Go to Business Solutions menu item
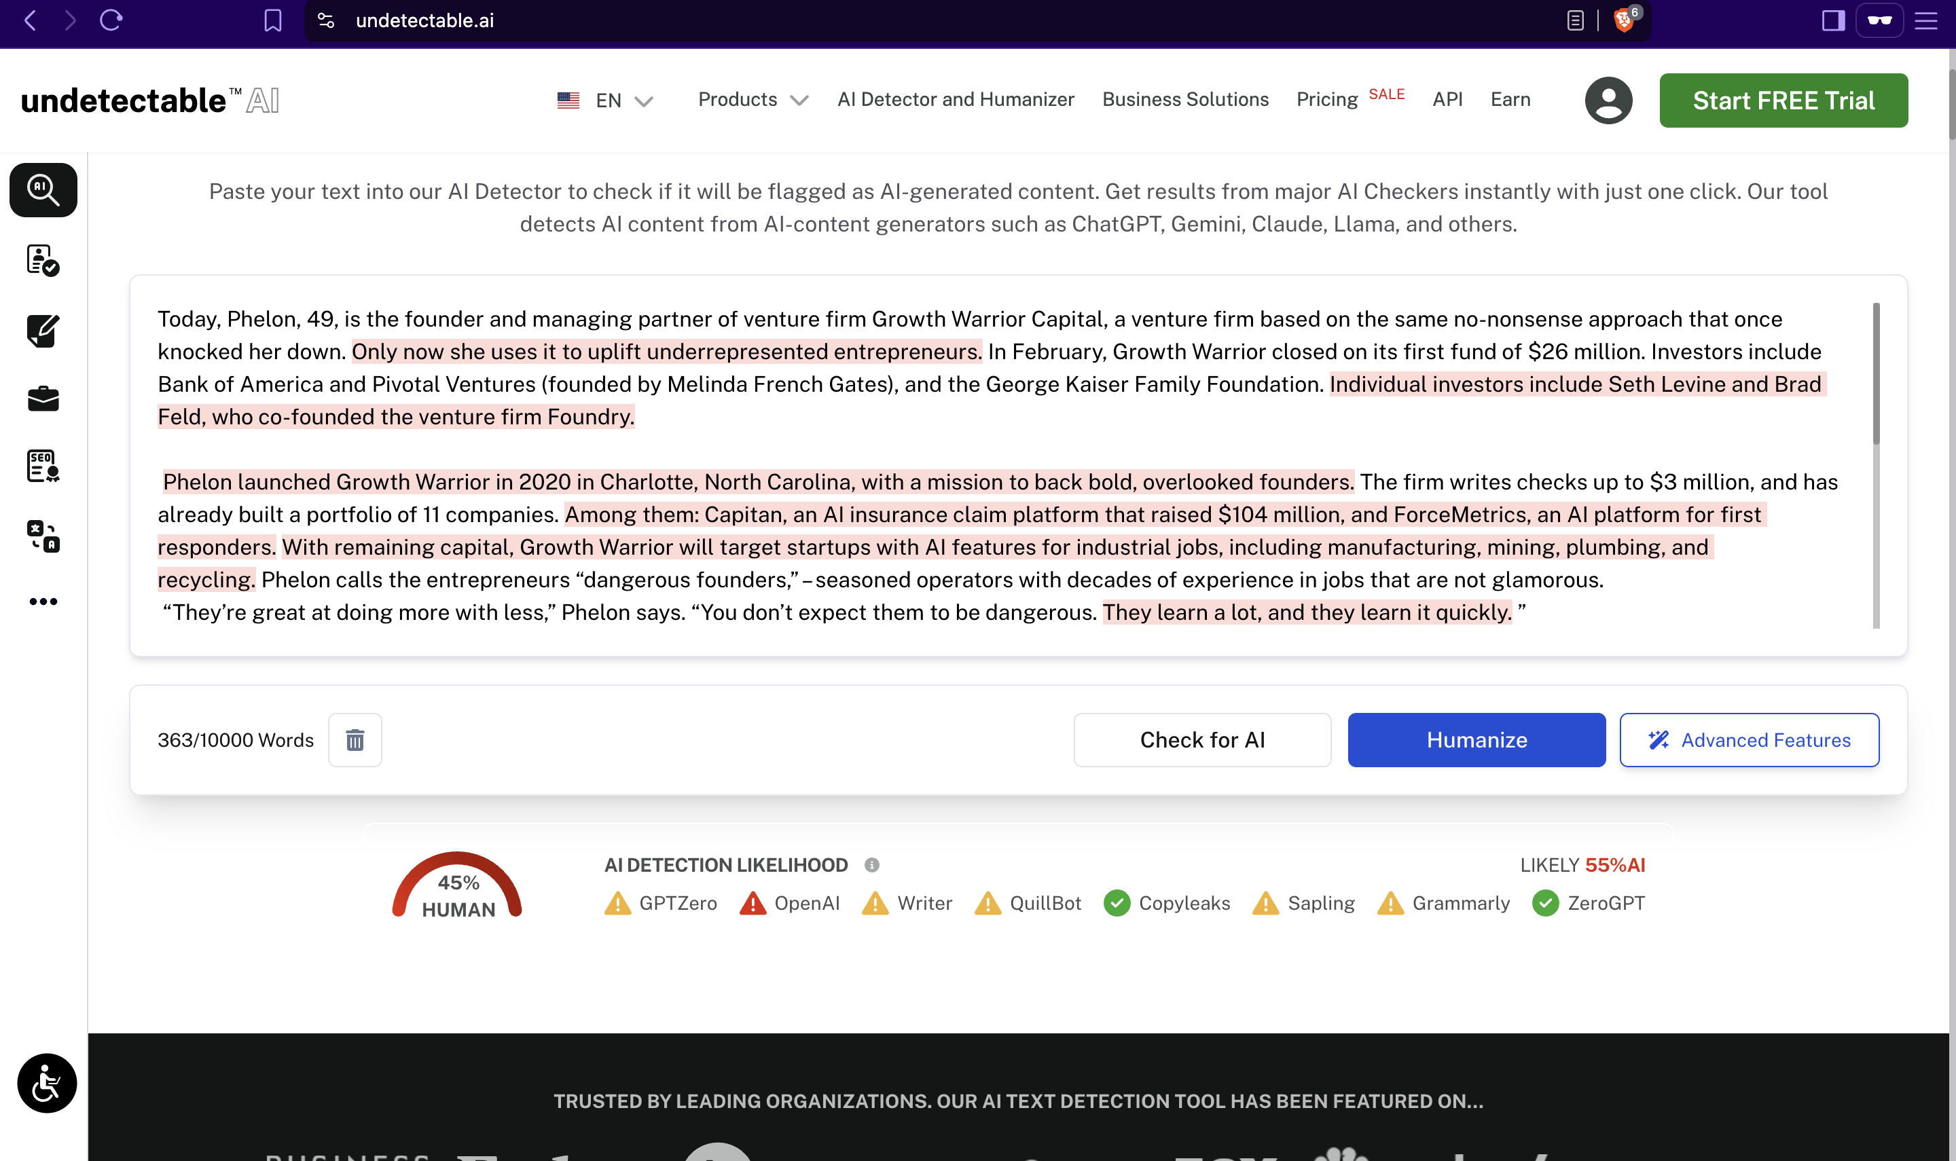Screen dimensions: 1956x1161 [x=1184, y=100]
